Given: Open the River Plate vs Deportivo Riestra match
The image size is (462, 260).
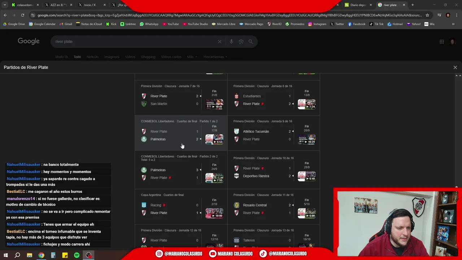Looking at the screenshot, I should [x=274, y=170].
